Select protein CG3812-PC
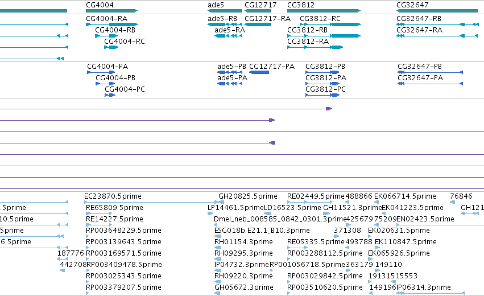 click(x=326, y=89)
